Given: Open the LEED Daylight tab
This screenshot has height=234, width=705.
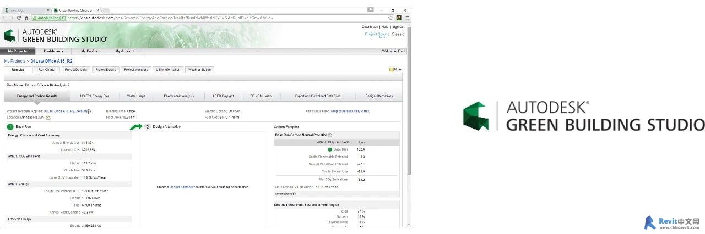Looking at the screenshot, I should [223, 96].
